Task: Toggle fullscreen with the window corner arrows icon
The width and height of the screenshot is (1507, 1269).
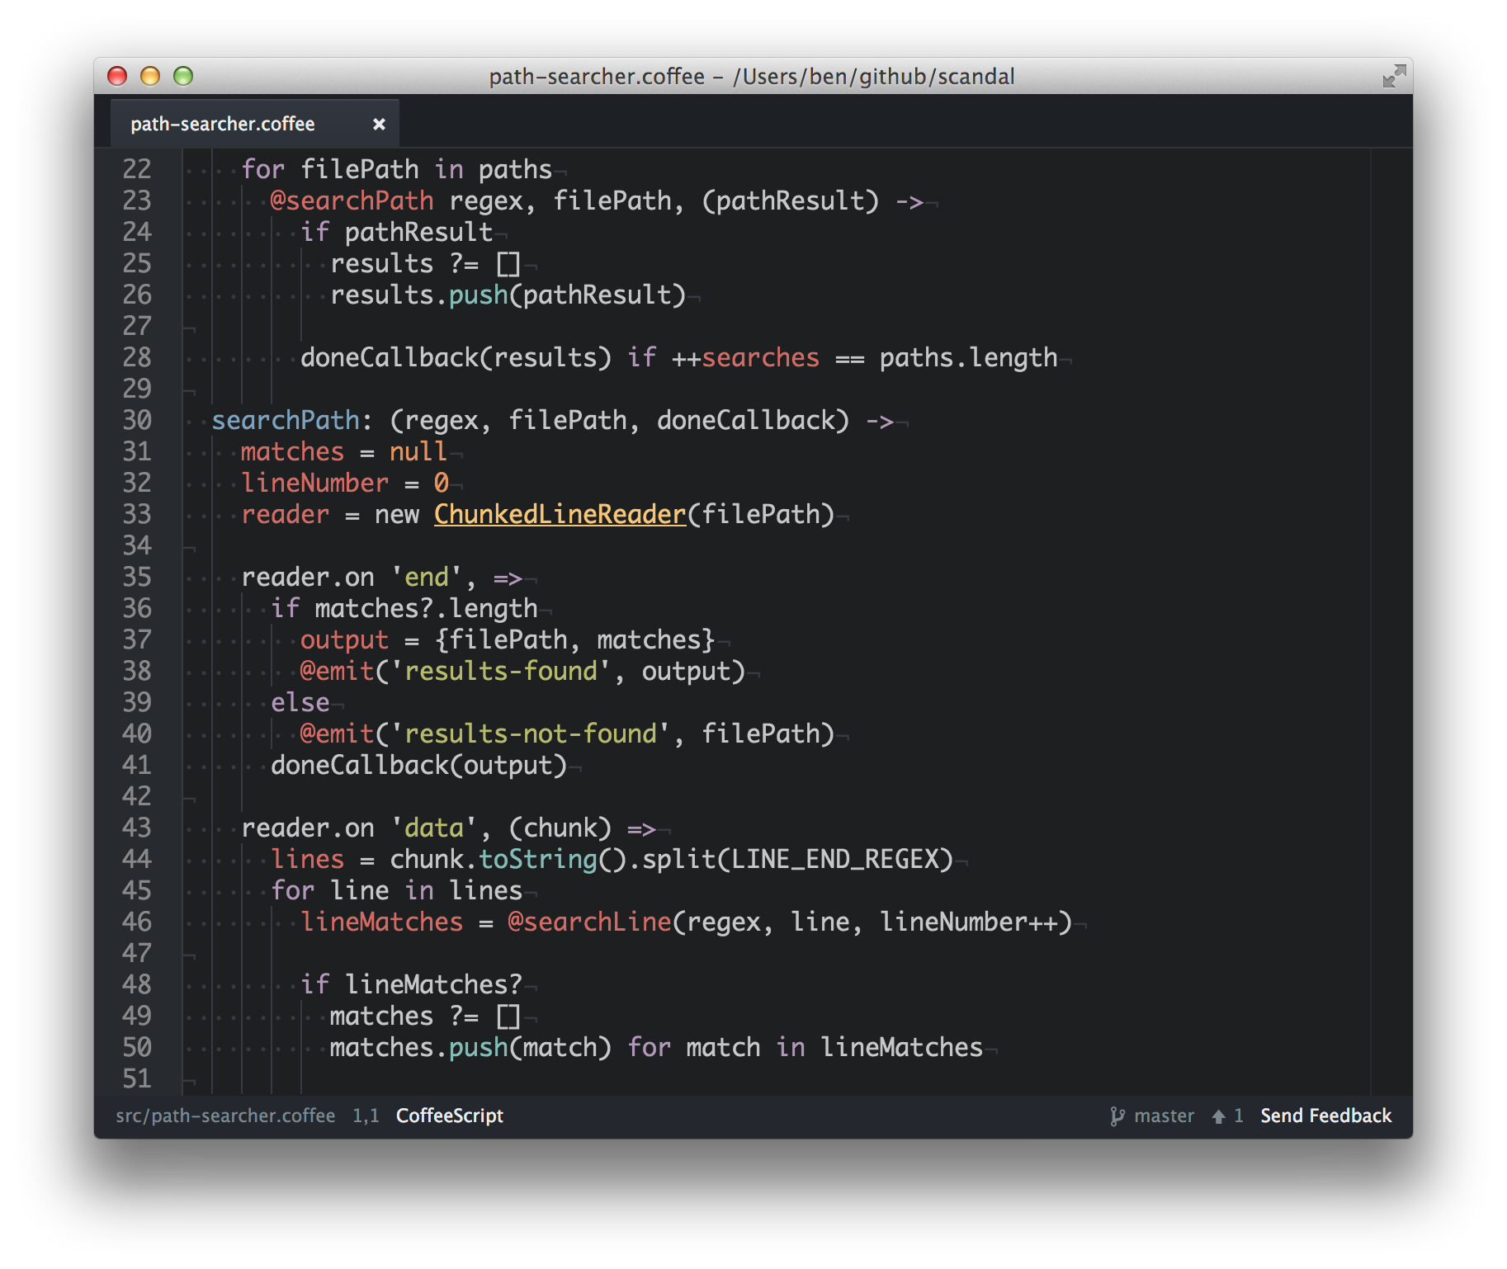Action: click(x=1394, y=76)
